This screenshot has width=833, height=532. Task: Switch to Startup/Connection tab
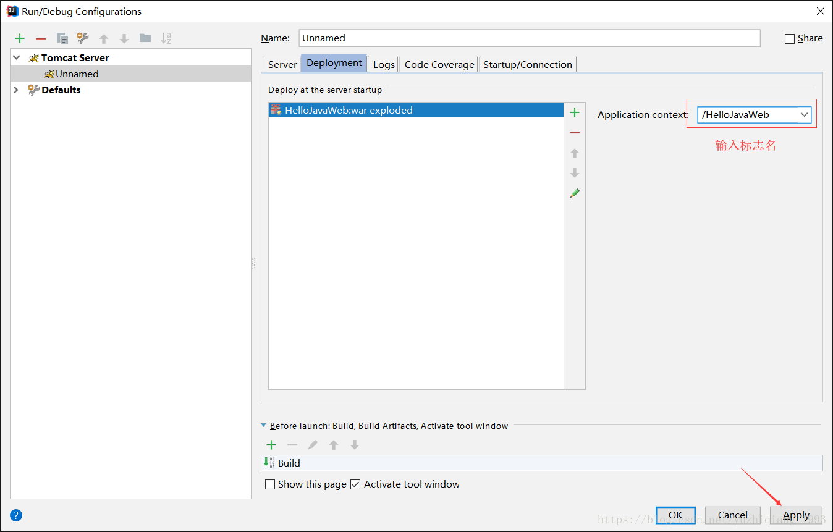528,64
